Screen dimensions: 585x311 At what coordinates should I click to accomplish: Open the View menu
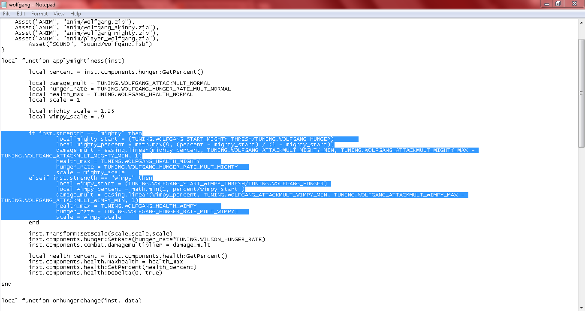coord(59,14)
